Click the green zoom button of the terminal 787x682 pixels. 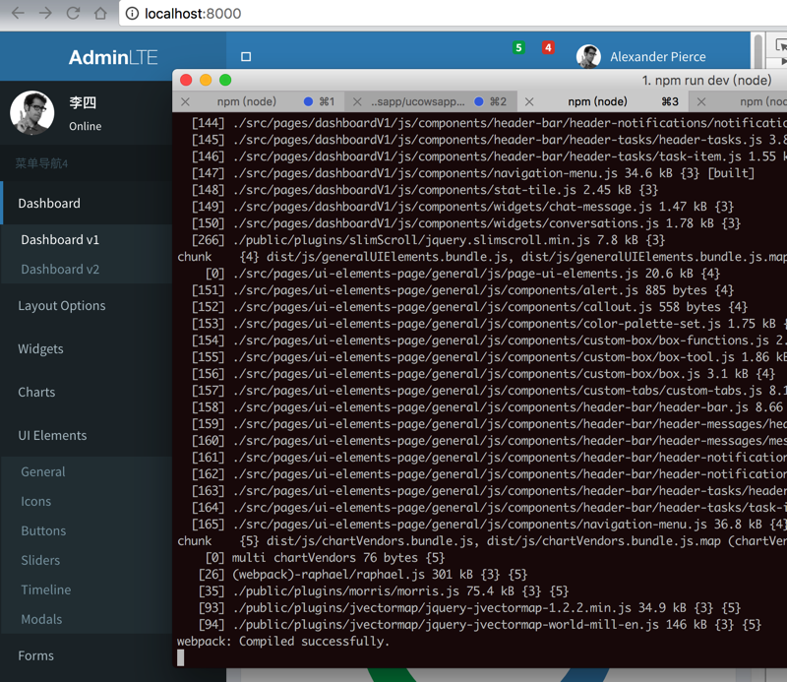click(x=225, y=80)
